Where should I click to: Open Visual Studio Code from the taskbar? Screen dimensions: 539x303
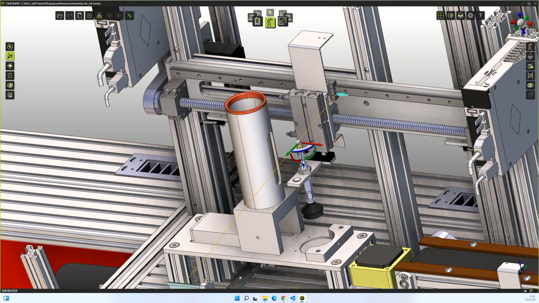[293, 298]
